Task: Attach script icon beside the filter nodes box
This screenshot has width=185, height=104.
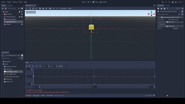Action: coord(22,8)
